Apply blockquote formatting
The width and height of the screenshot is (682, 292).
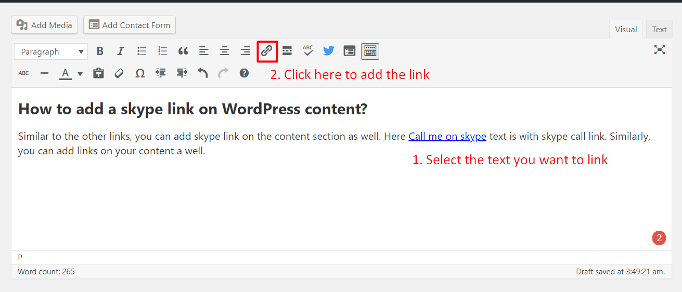[x=183, y=51]
